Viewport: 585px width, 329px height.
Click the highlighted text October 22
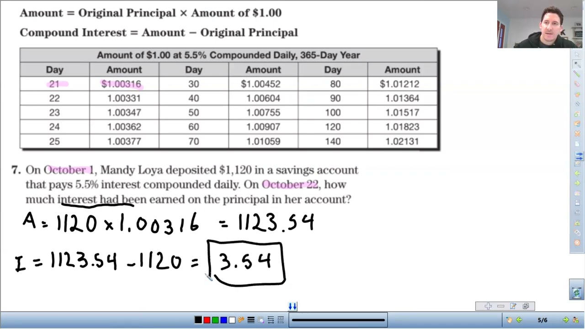(x=290, y=185)
